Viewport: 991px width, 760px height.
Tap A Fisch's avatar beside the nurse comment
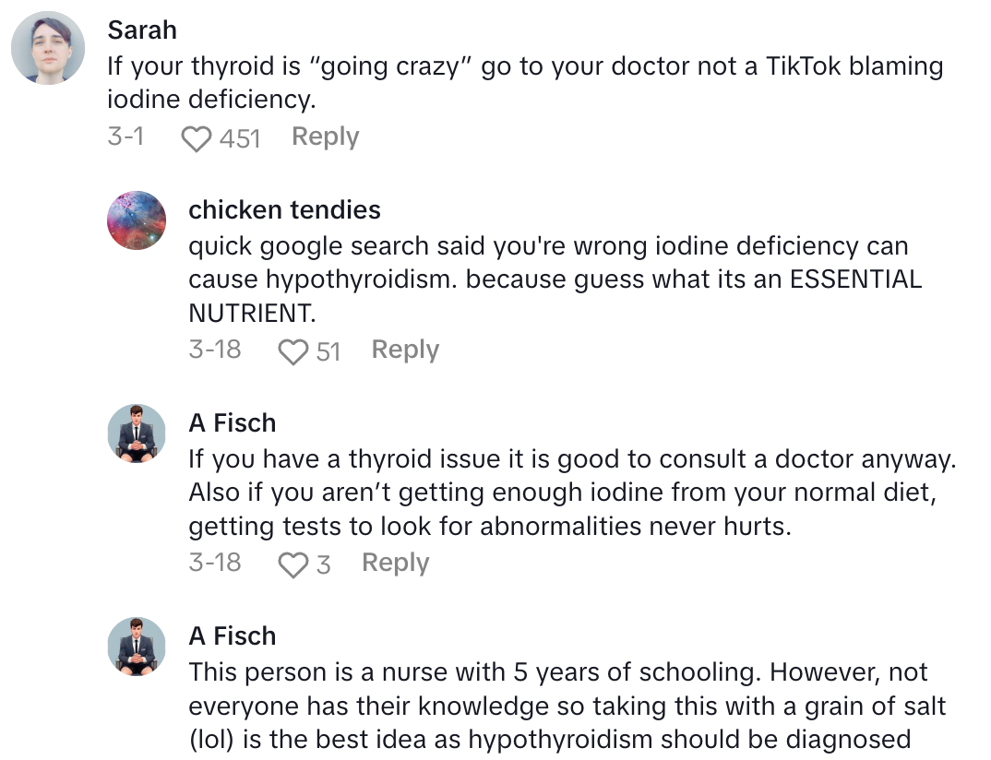[x=137, y=647]
